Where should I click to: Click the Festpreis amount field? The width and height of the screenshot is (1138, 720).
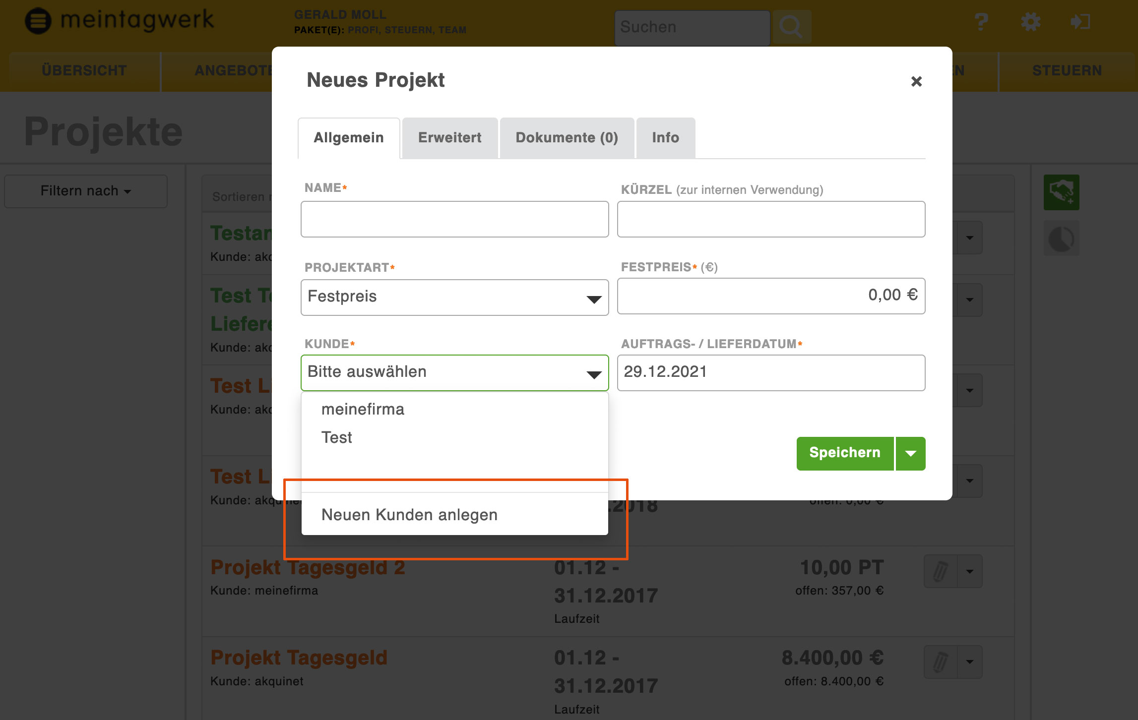(x=771, y=296)
